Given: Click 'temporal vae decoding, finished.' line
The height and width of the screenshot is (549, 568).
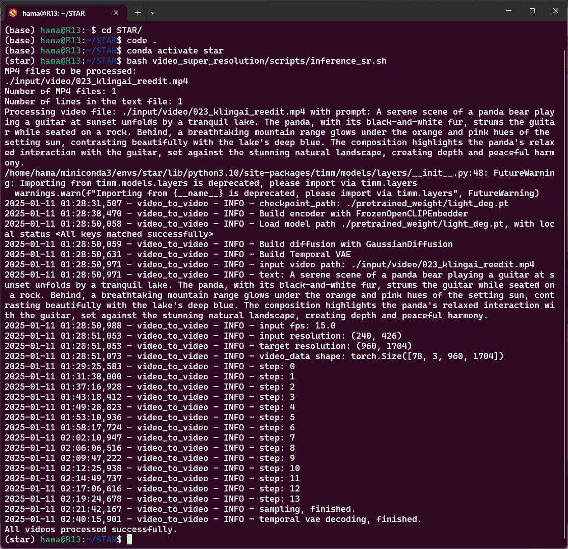Looking at the screenshot, I should pos(213,519).
